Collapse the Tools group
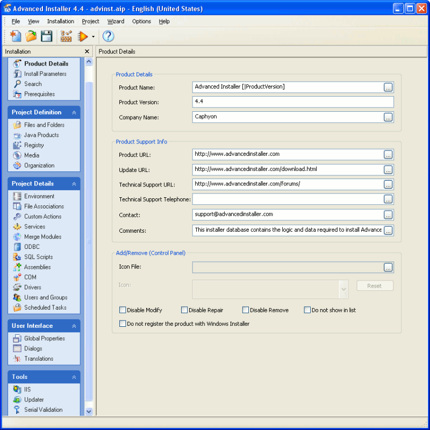The height and width of the screenshot is (430, 430). coord(74,377)
